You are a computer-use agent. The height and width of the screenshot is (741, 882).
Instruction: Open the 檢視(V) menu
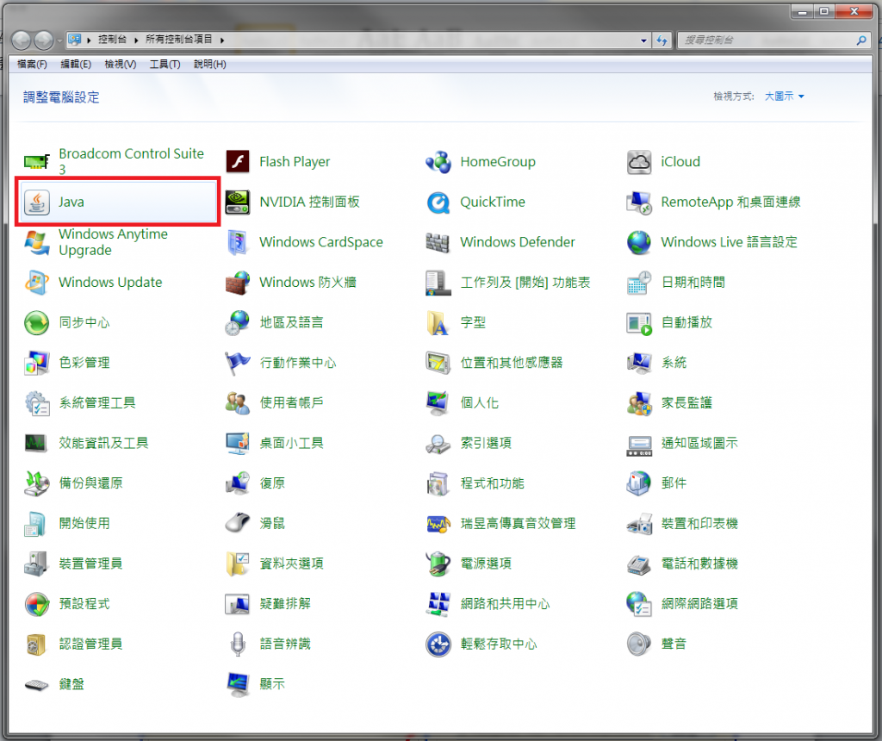[x=121, y=64]
